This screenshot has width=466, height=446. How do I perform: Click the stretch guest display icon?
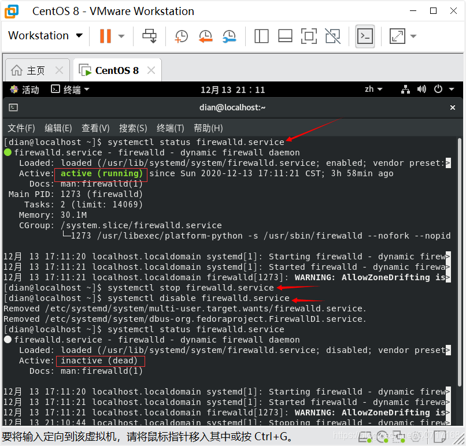(x=397, y=36)
